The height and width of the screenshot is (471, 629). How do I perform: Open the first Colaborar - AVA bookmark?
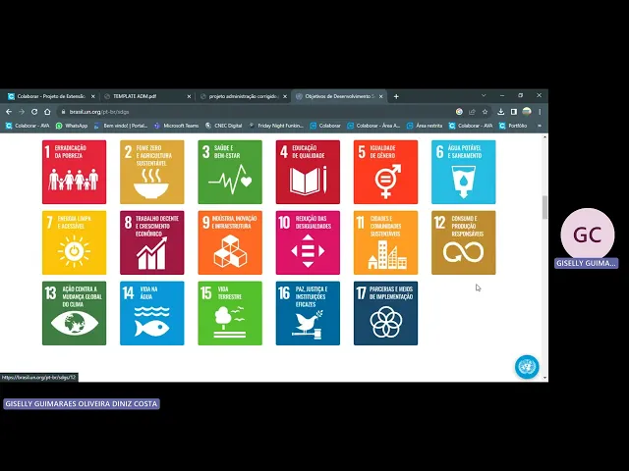[x=28, y=126]
